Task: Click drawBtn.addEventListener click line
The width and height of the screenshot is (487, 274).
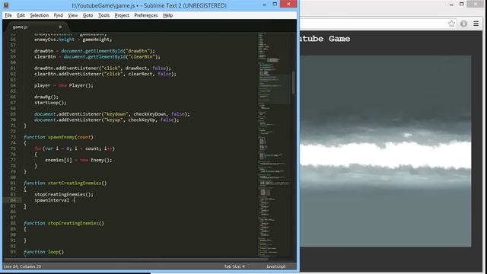Action: pos(103,68)
